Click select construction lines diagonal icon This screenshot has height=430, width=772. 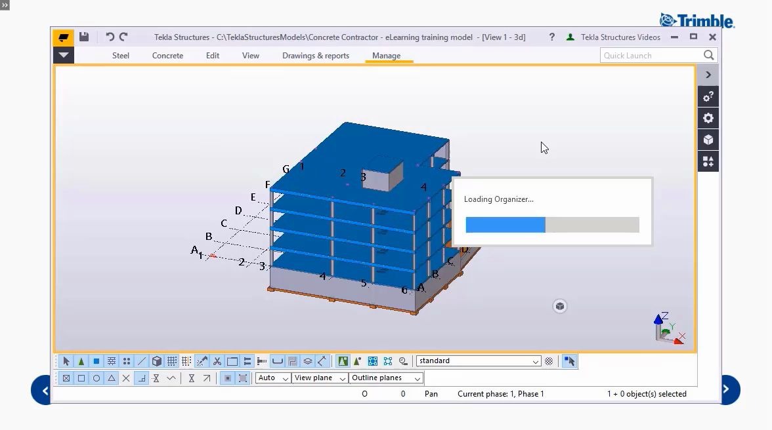[x=142, y=361]
